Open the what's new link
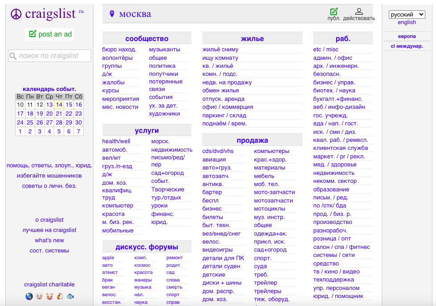Image resolution: width=436 pixels, height=306 pixels. coord(49,240)
